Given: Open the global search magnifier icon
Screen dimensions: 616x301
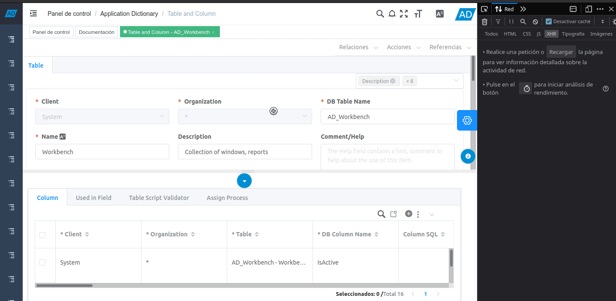Looking at the screenshot, I should coord(380,14).
